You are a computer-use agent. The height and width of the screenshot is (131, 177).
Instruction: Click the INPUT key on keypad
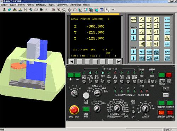(167, 52)
